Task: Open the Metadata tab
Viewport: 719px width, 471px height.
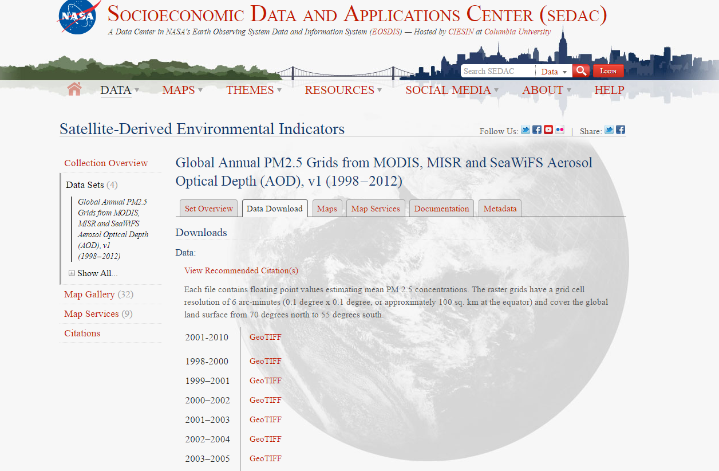Action: (x=500, y=209)
